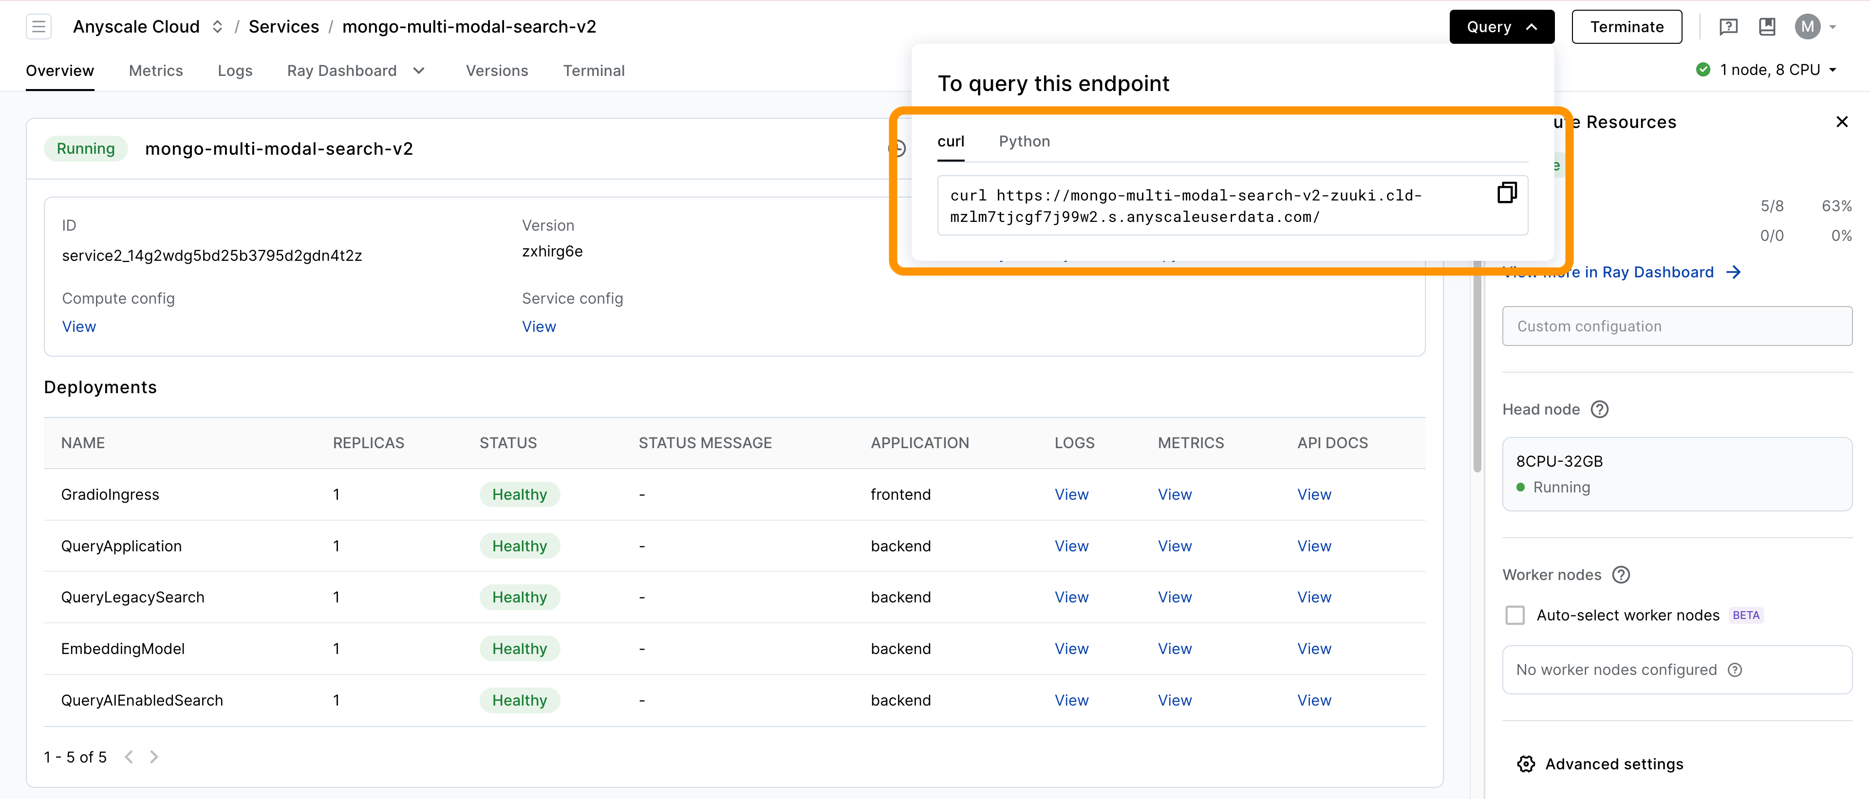Click the sidebar hamburger menu icon
This screenshot has width=1870, height=799.
[38, 26]
